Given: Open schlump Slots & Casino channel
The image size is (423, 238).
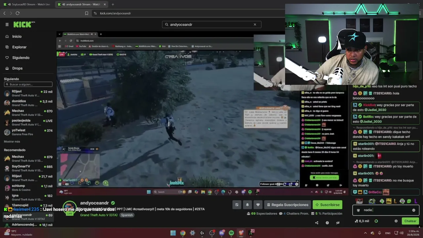Looking at the screenshot, I should point(28,188).
